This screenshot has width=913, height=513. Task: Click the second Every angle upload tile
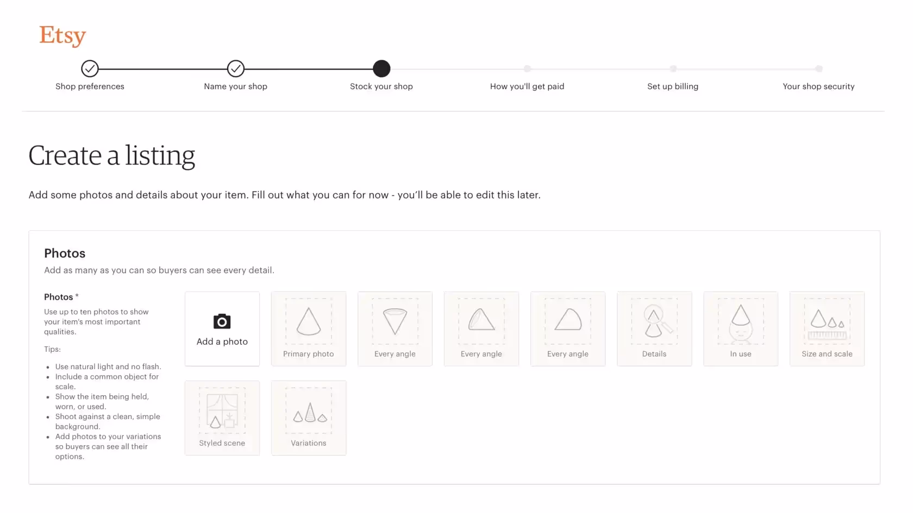tap(481, 328)
